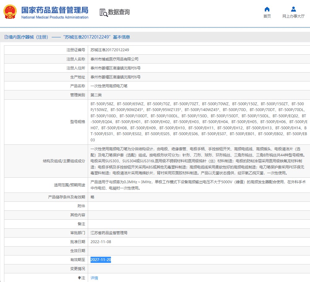
Task: Click the approval date 2022-11-08
Action: pos(101,242)
